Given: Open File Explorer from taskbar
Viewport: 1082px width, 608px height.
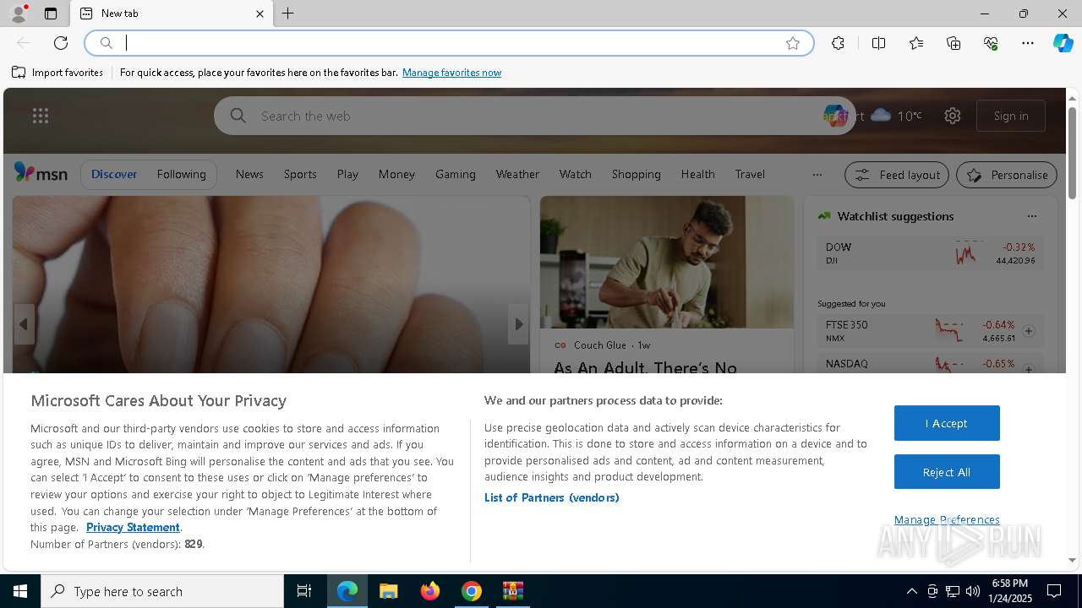Looking at the screenshot, I should [388, 591].
